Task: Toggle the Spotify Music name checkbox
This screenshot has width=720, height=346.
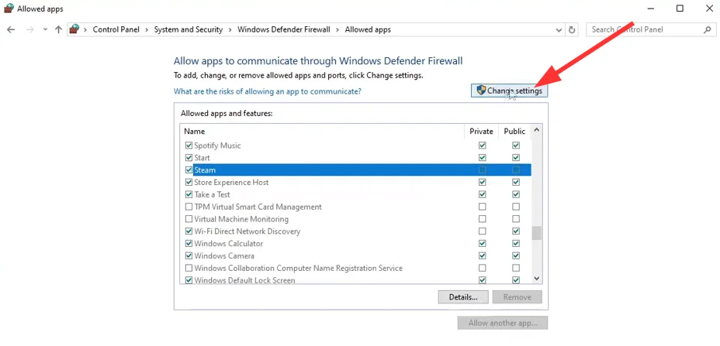Action: (189, 146)
